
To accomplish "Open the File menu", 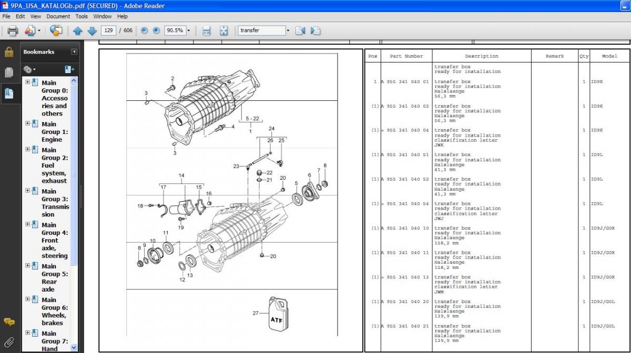I will [6, 16].
